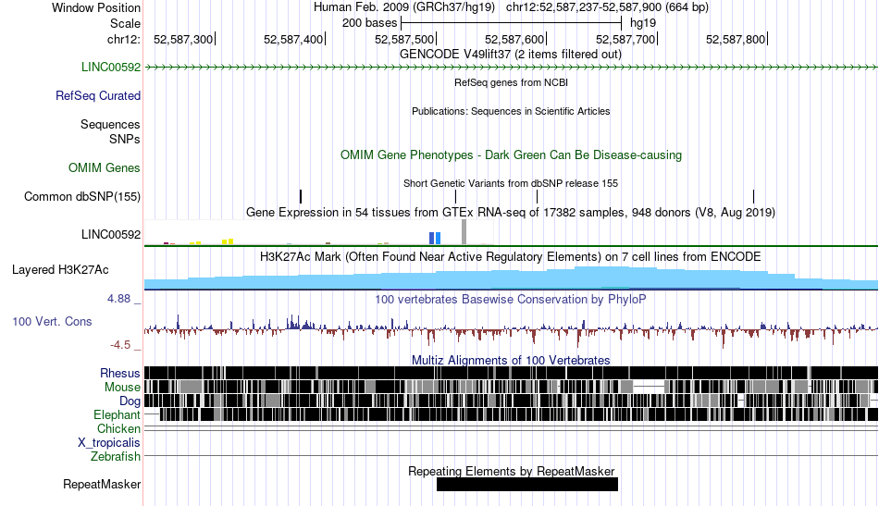Image resolution: width=879 pixels, height=506 pixels.
Task: Click the GENCODE V49lift37 track title
Action: (x=510, y=55)
